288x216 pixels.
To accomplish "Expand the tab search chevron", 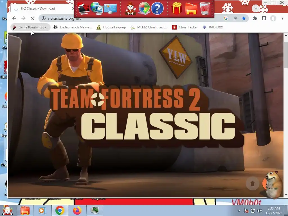I will tap(255, 8).
